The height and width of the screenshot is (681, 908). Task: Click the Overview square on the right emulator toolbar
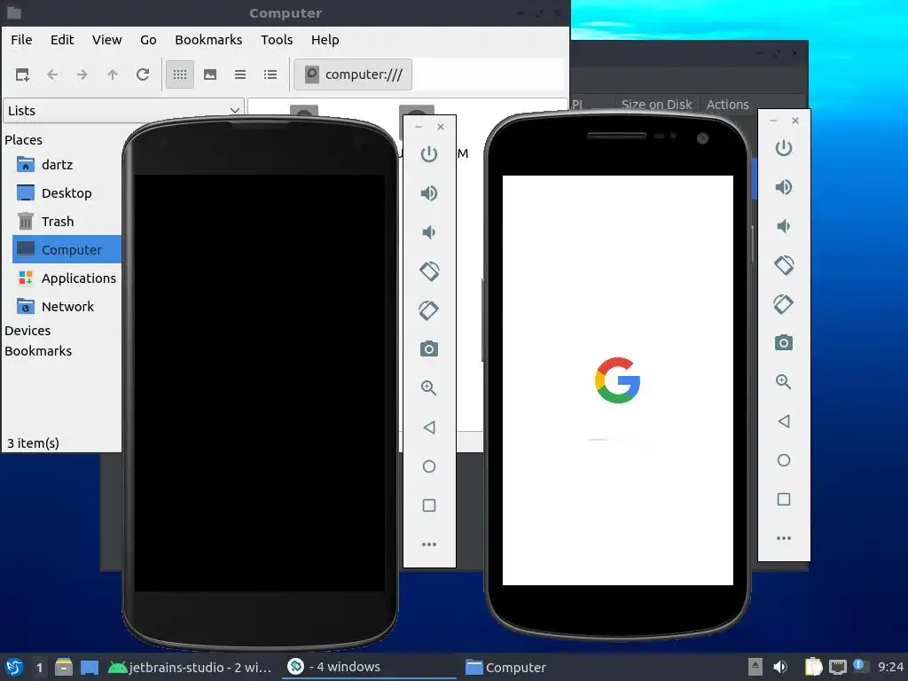click(x=784, y=499)
